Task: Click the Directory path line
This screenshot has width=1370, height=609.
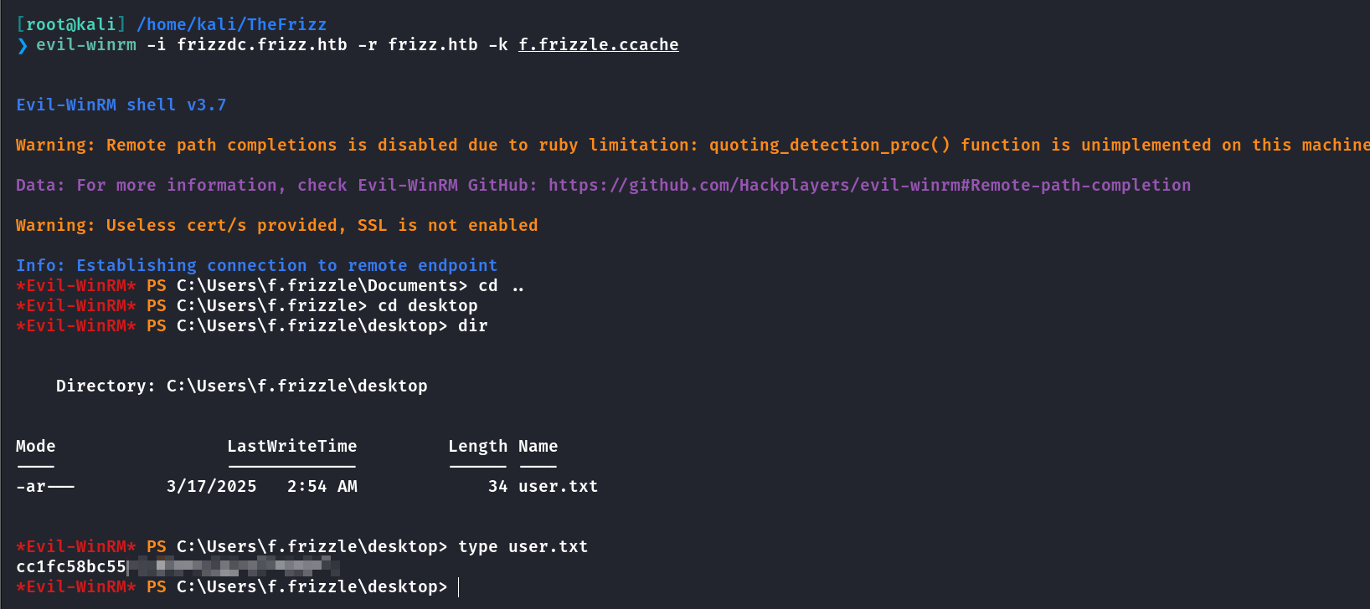Action: (x=242, y=386)
